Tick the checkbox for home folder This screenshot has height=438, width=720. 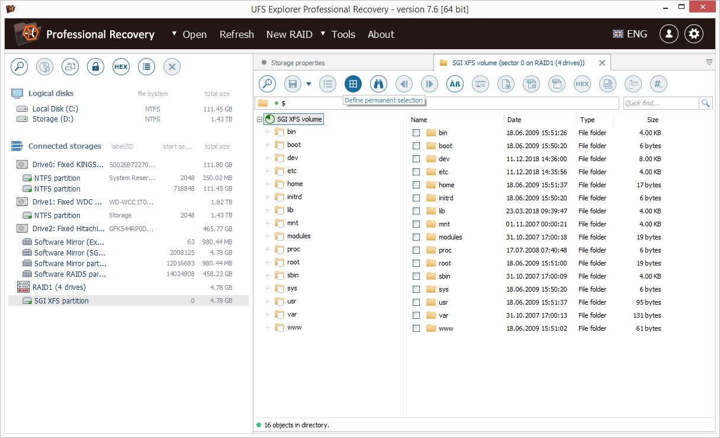click(x=416, y=185)
